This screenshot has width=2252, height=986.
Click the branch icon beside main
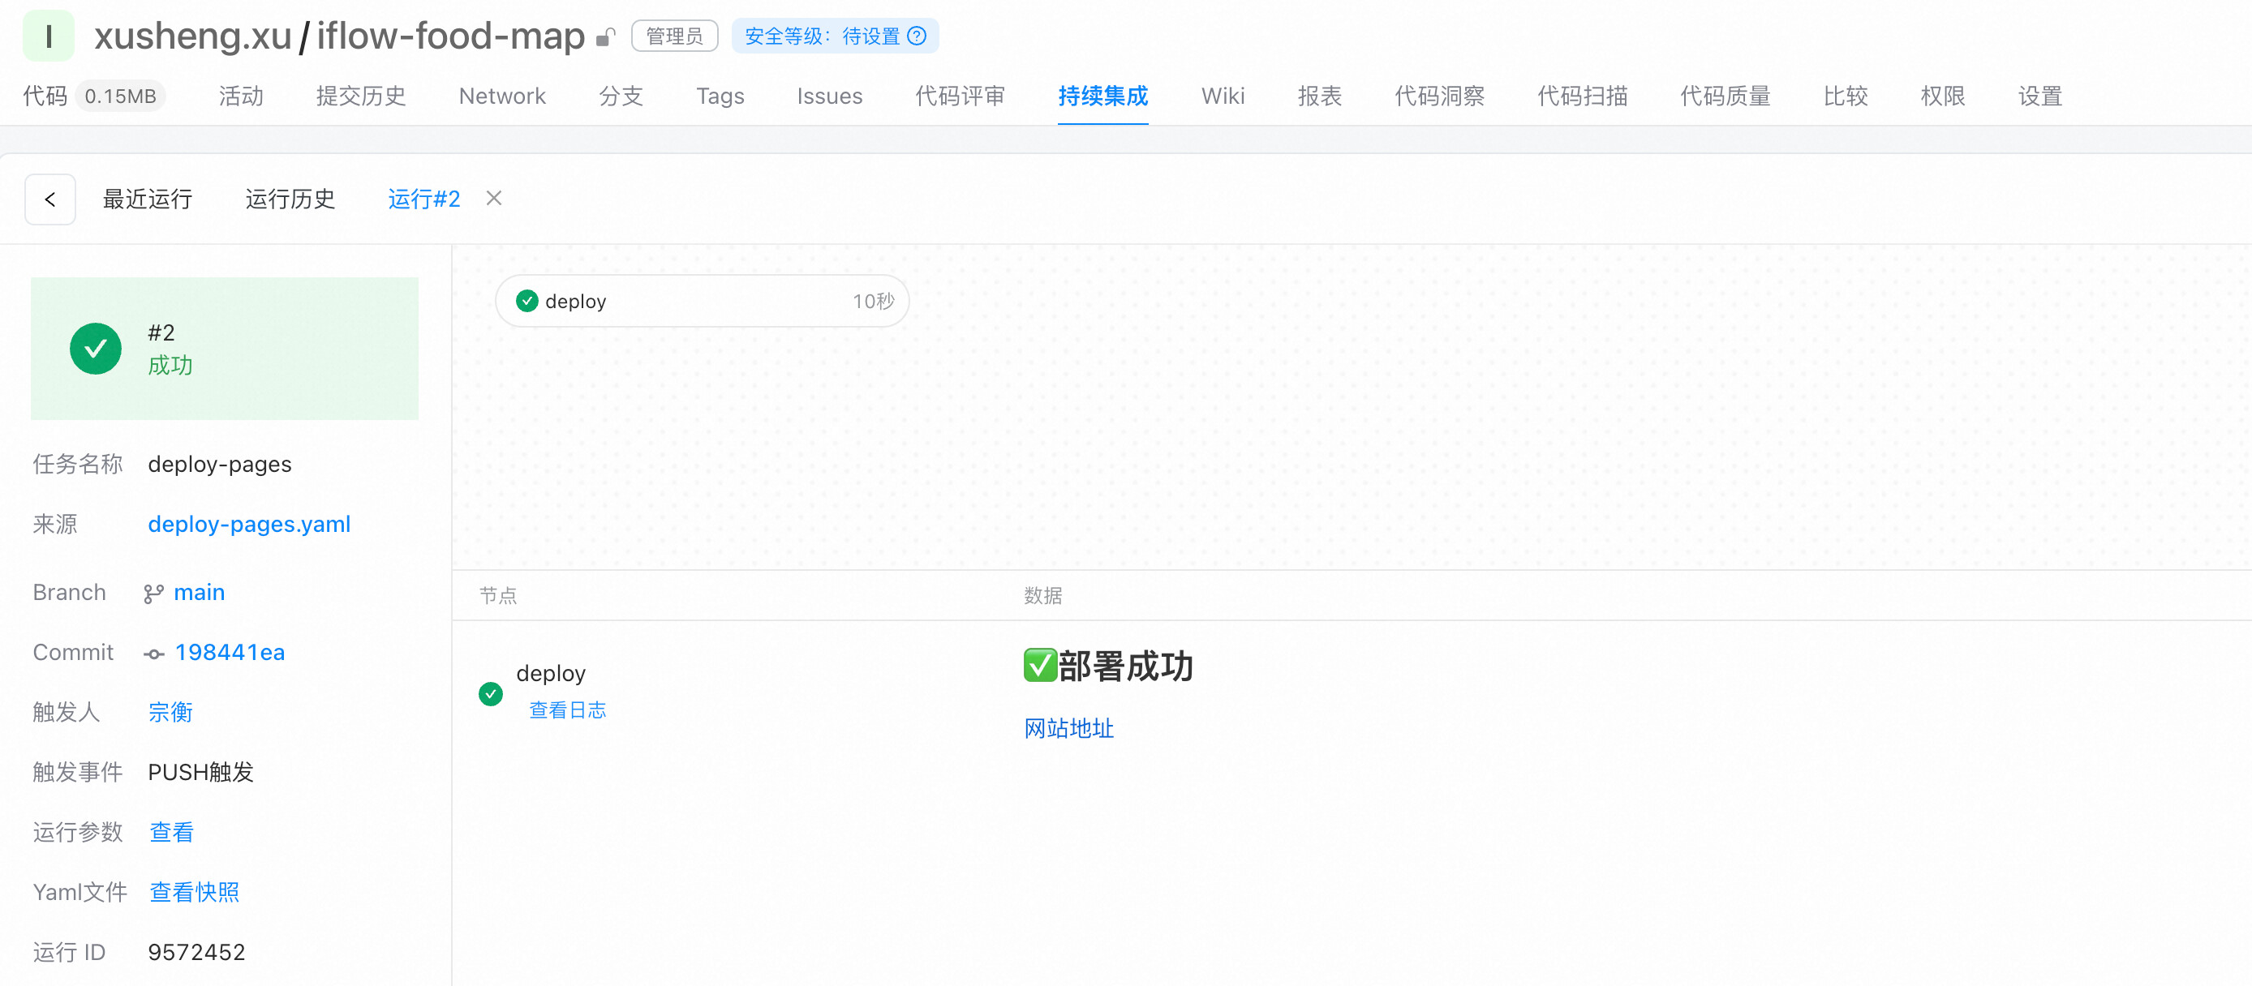pos(154,594)
